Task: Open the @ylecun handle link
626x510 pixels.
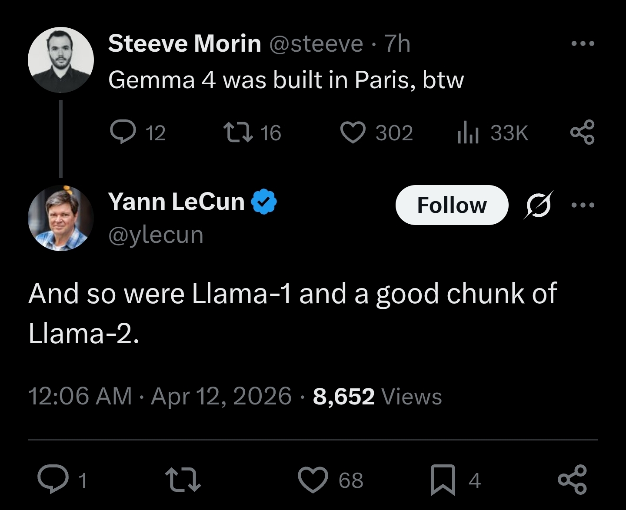Action: pyautogui.click(x=156, y=235)
